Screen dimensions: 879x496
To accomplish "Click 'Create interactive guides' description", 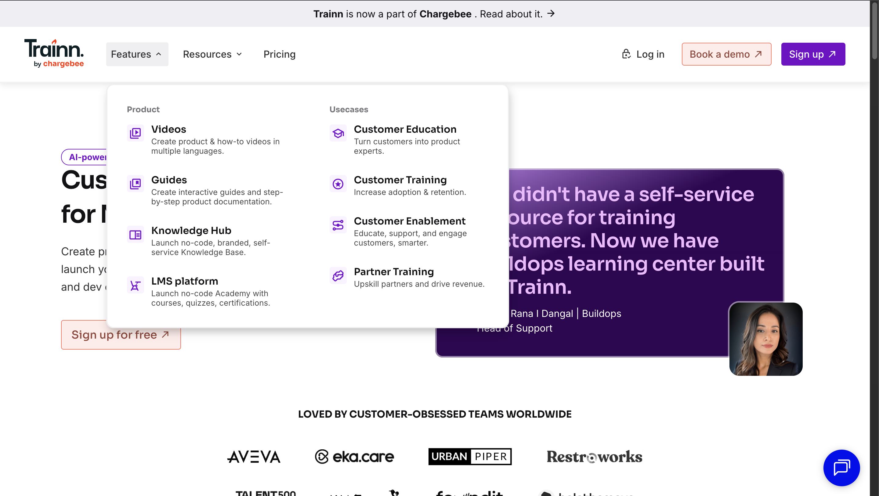I will (x=217, y=196).
